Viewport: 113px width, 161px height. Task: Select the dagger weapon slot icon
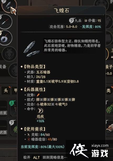pyautogui.click(x=6, y=22)
